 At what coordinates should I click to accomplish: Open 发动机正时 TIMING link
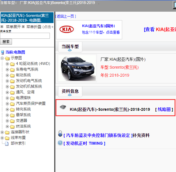tap(84, 143)
